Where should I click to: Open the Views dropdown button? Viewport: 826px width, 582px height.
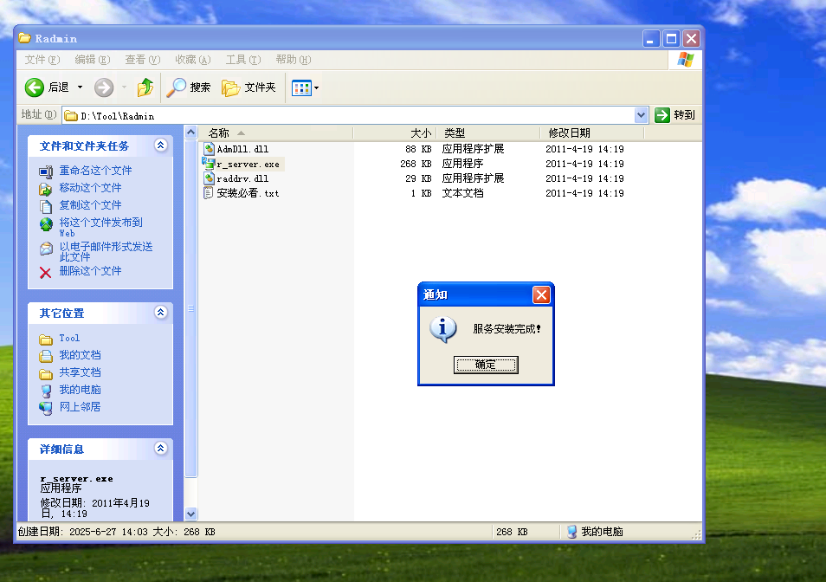[306, 88]
